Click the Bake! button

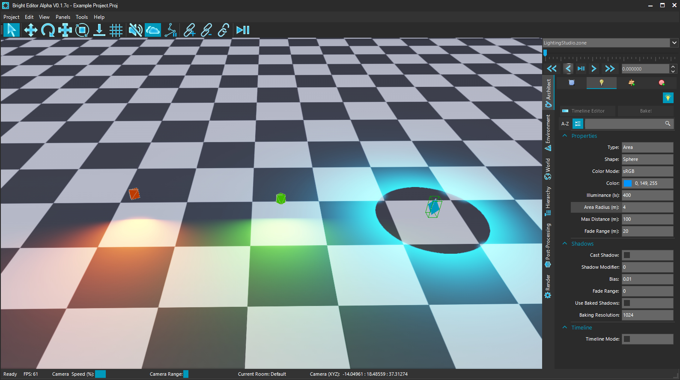[646, 111]
